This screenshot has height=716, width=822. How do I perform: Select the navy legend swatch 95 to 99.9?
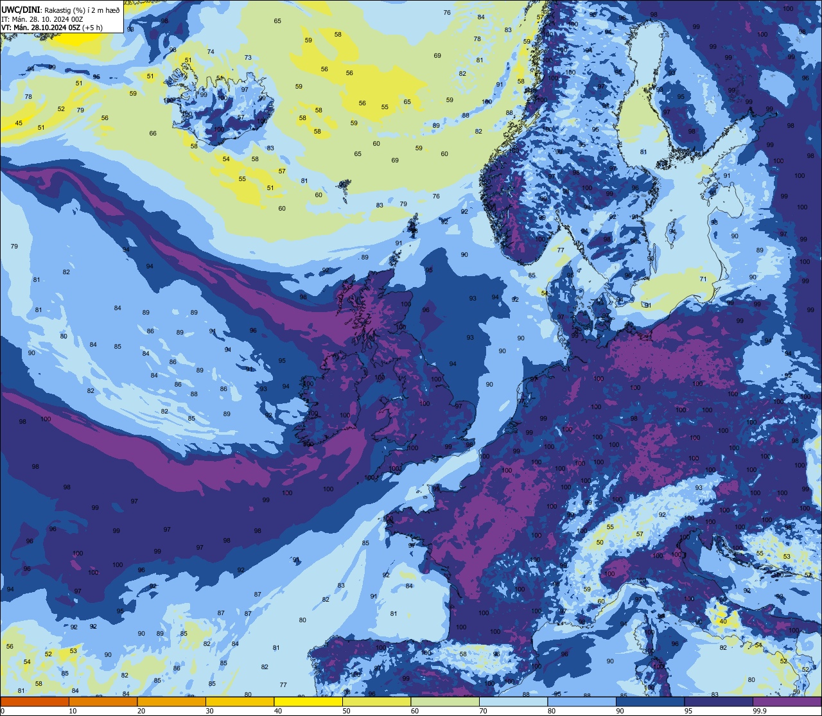(719, 701)
